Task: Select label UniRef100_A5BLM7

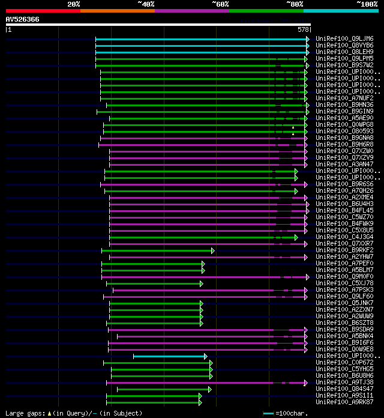Action: 344,270
